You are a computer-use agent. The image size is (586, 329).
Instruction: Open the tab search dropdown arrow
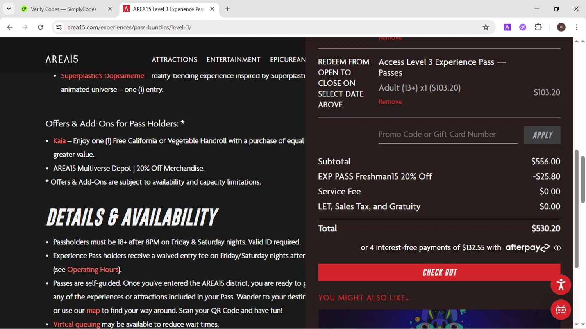[x=9, y=9]
